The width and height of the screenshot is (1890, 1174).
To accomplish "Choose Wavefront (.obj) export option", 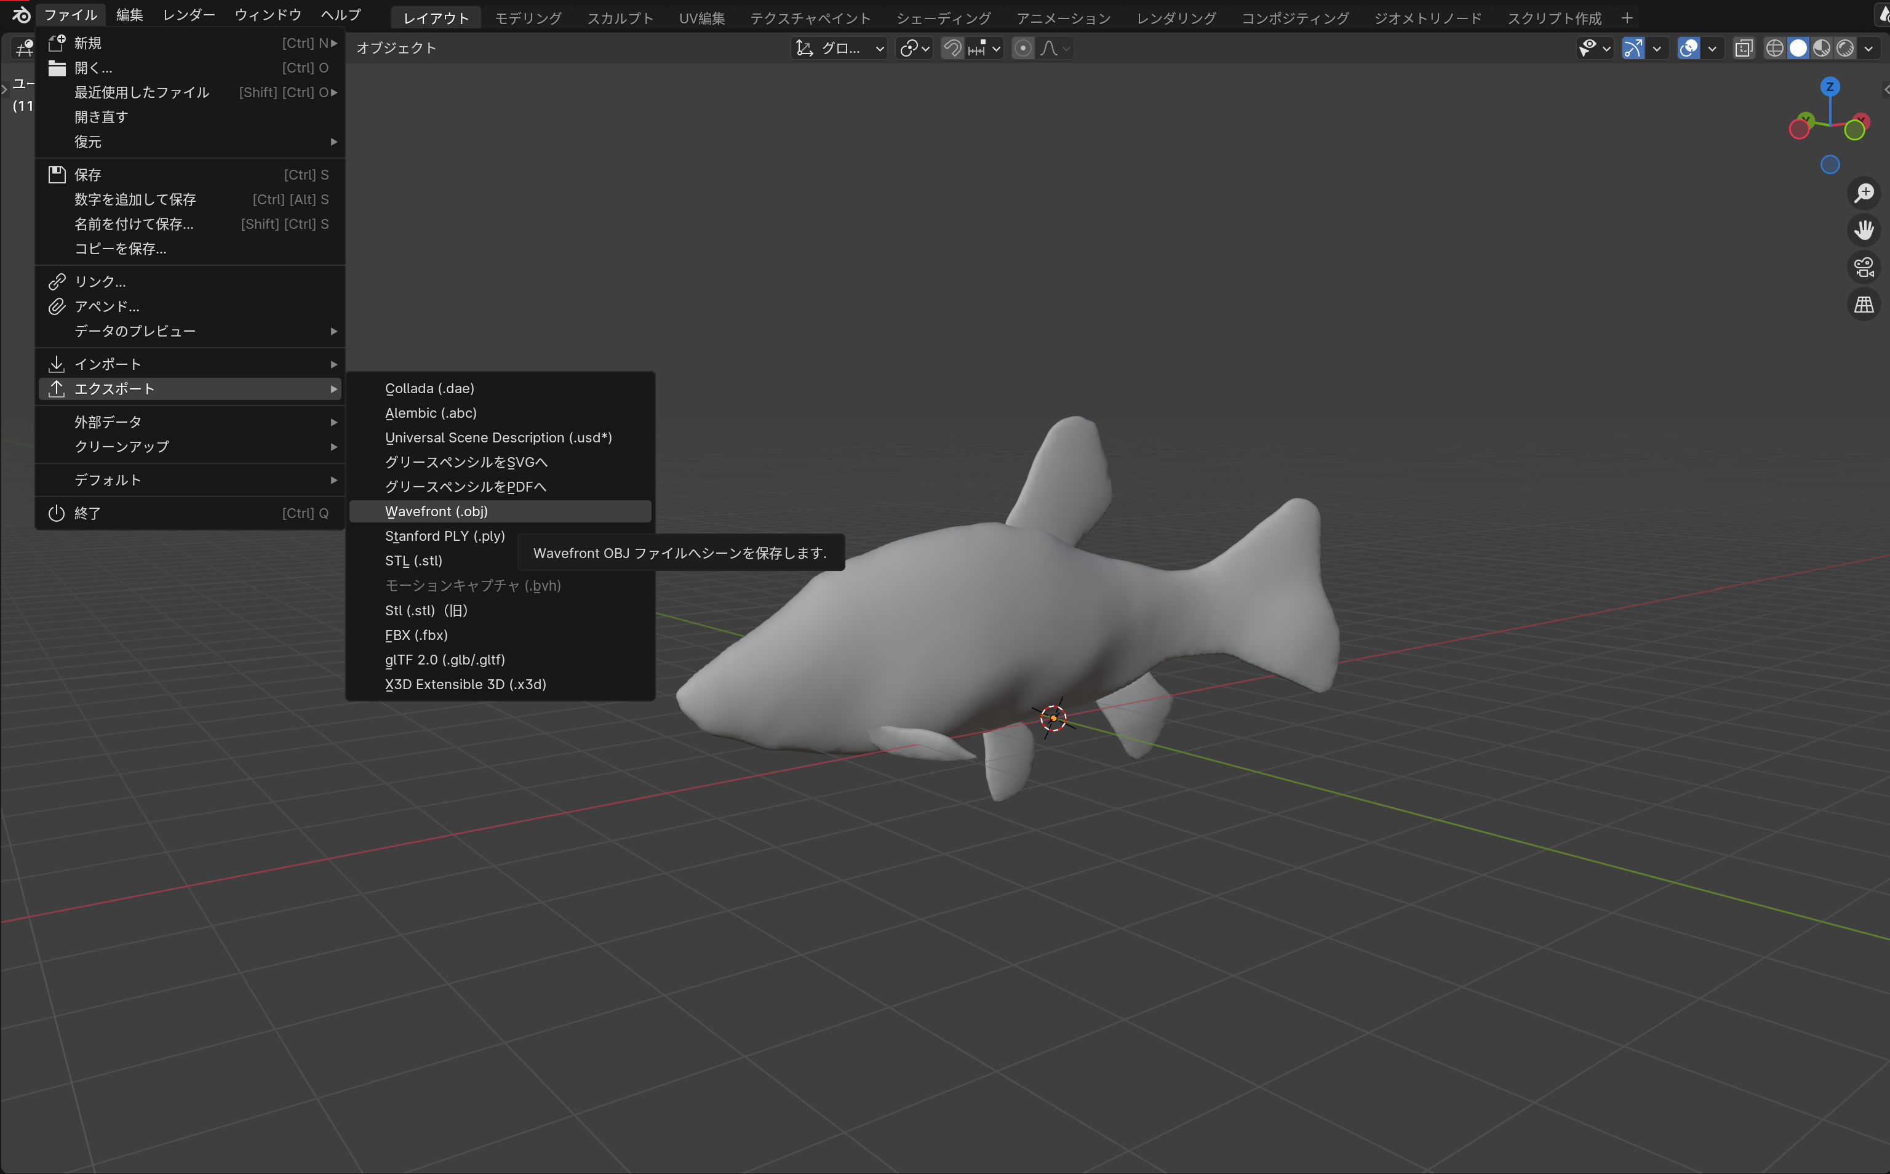I will pos(436,511).
